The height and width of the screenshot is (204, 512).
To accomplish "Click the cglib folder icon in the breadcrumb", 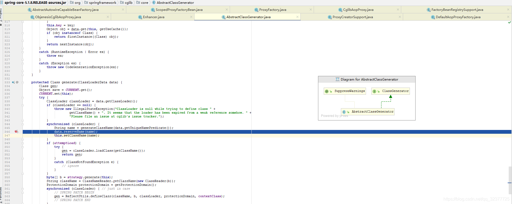I will pos(122,2).
